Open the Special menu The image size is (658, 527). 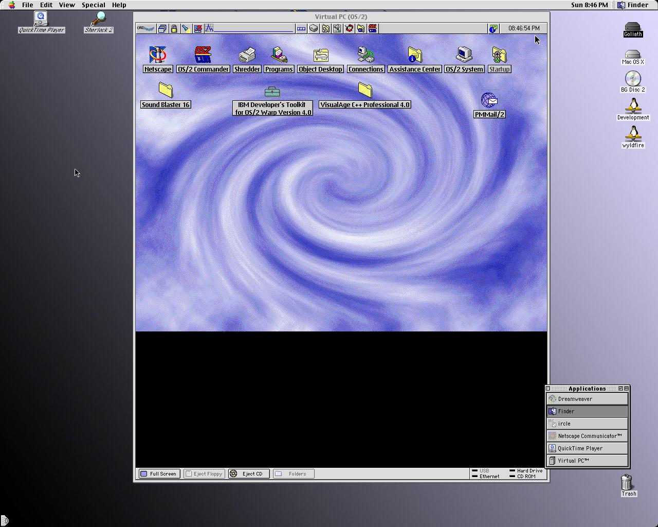coord(93,5)
